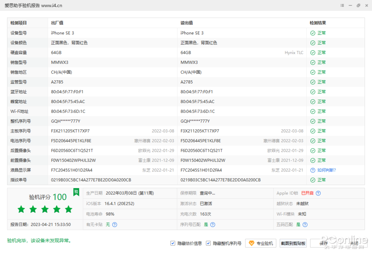Click the green check icon for 电池序列号 row
372x253 pixels.
point(313,141)
